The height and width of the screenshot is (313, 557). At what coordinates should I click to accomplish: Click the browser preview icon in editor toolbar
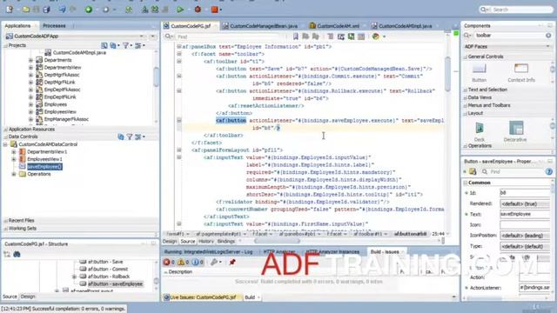(375, 37)
